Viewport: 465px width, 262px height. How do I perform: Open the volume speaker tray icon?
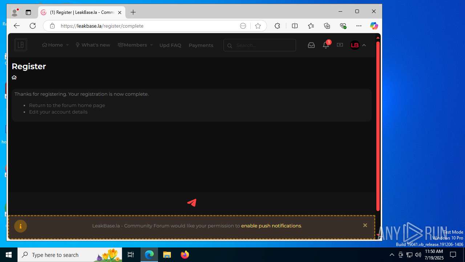click(418, 255)
